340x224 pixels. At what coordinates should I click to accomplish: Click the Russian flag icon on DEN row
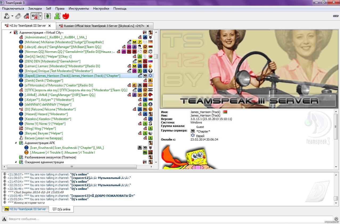point(150,61)
